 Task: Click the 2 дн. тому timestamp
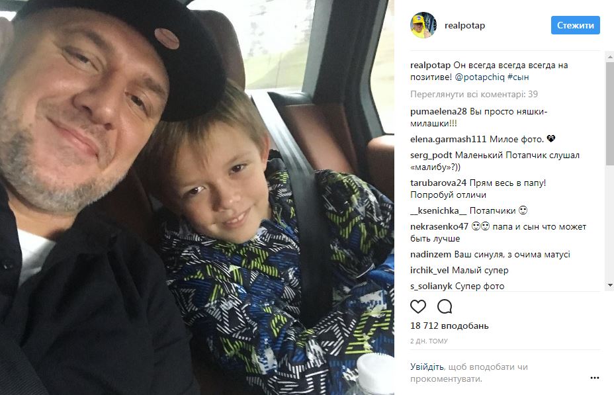(x=429, y=341)
